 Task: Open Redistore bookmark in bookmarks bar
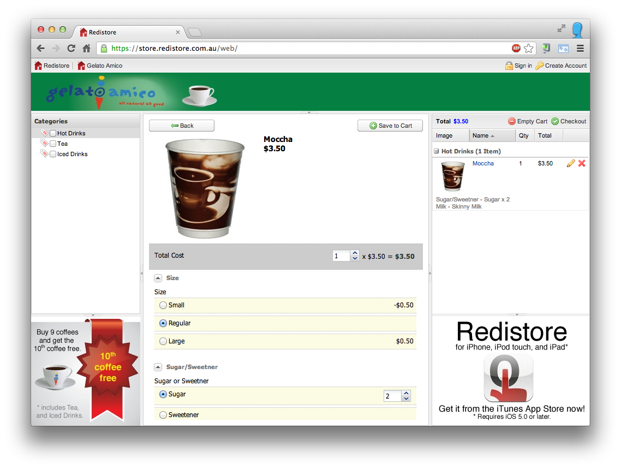point(52,66)
